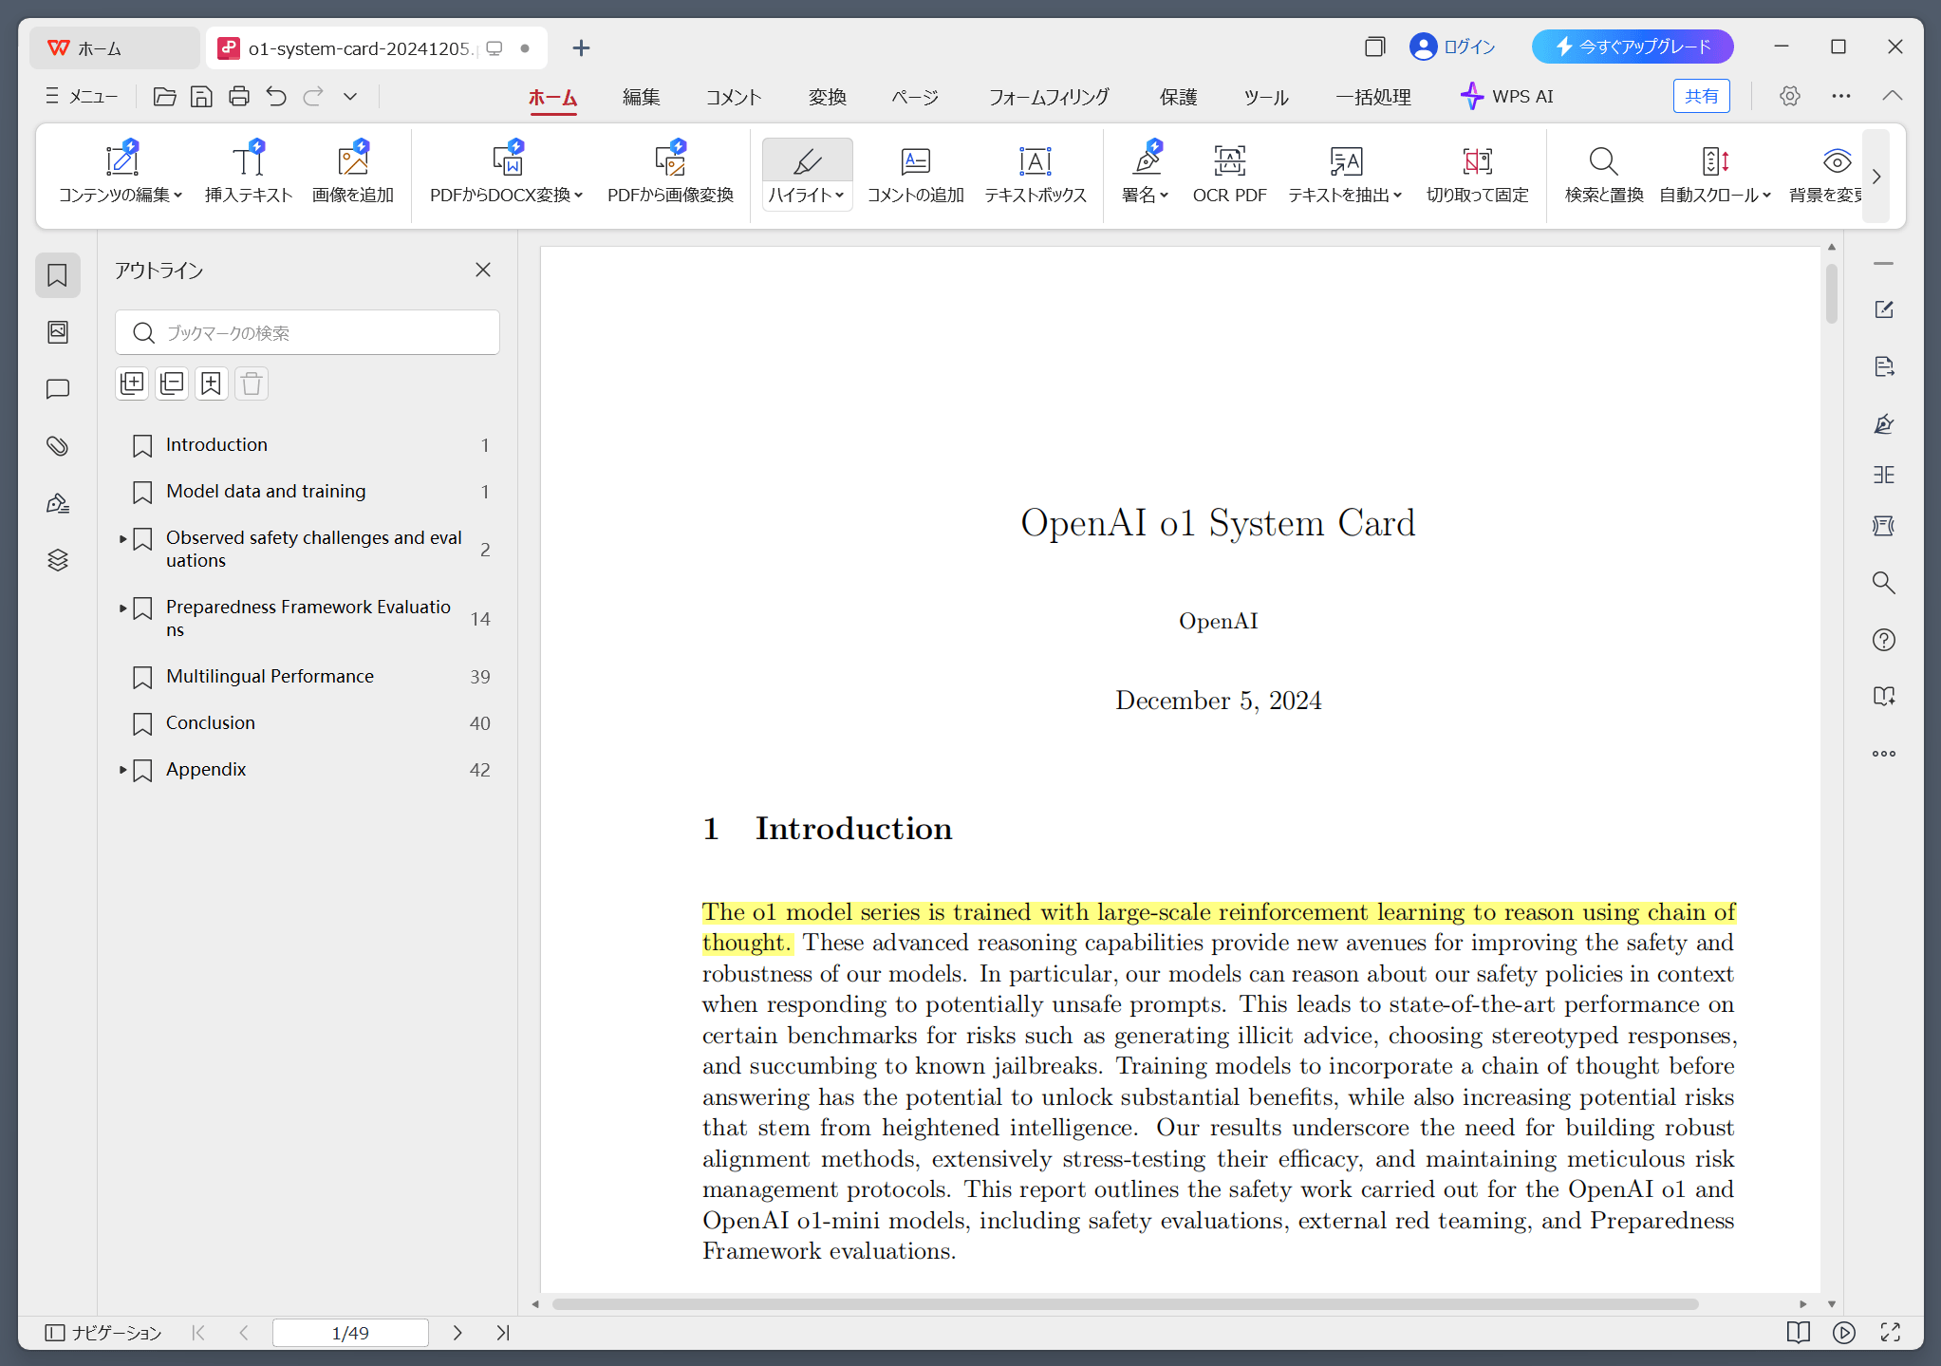Viewport: 1941px width, 1366px height.
Task: Expand the Appendix bookmark
Action: coord(122,770)
